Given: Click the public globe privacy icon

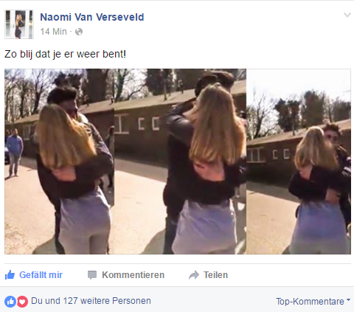Looking at the screenshot, I should [x=79, y=32].
